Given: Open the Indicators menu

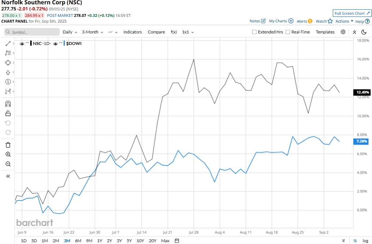Looking at the screenshot, I should tap(132, 32).
